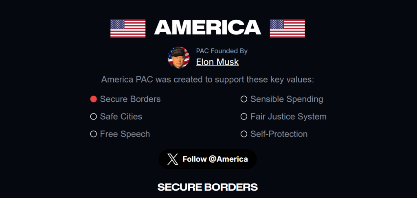
Task: Select the Safe Cities radio button
Action: (93, 117)
